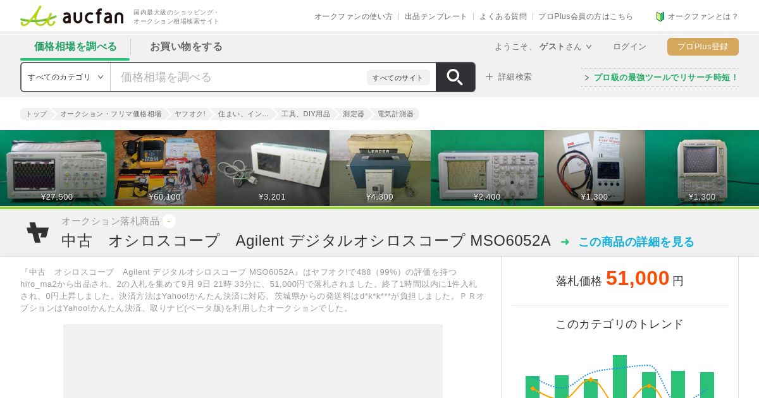Screen dimensions: 759x398
Task: Open the ¥3,201 item thumbnail
Action: point(273,167)
